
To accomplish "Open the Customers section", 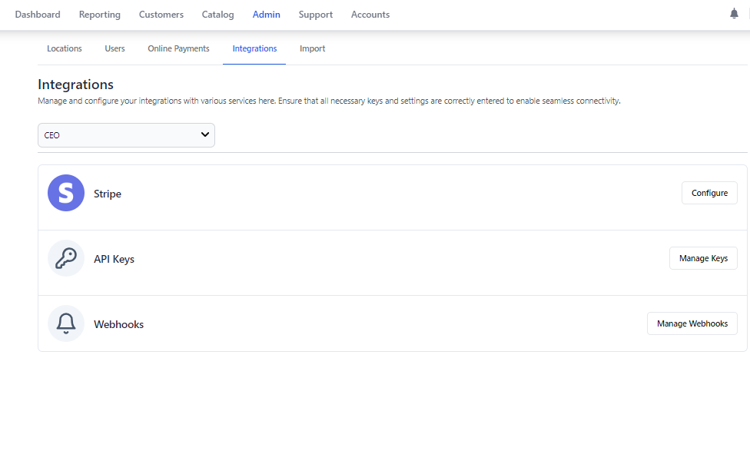I will (161, 14).
